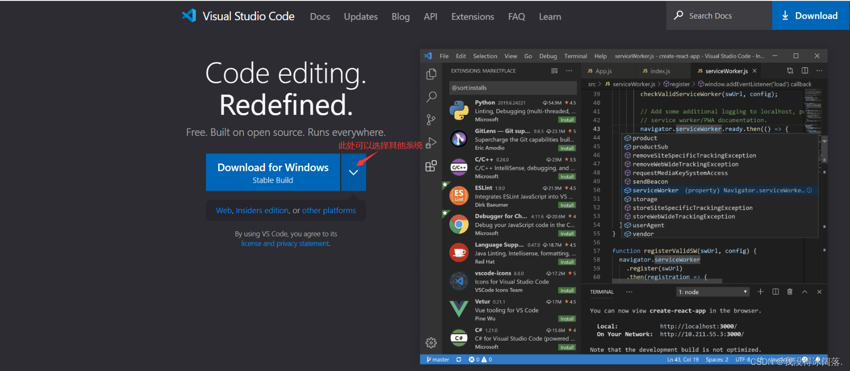
Task: Open Run and Debug icon in activity bar
Action: click(x=431, y=143)
